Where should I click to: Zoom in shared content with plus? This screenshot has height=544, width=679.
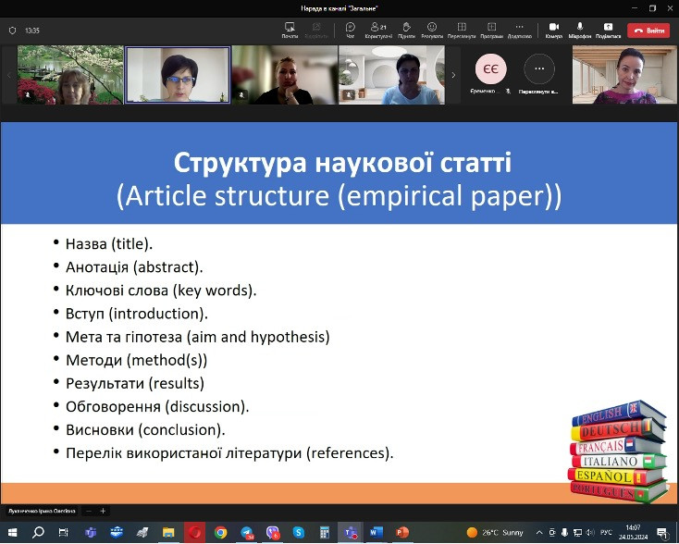(x=104, y=511)
